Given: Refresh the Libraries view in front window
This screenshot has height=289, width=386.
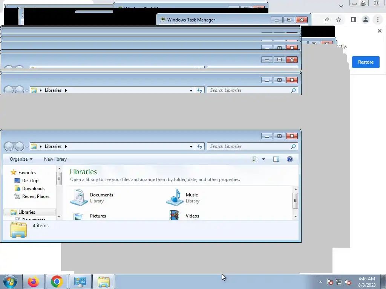Looking at the screenshot, I should click(200, 146).
